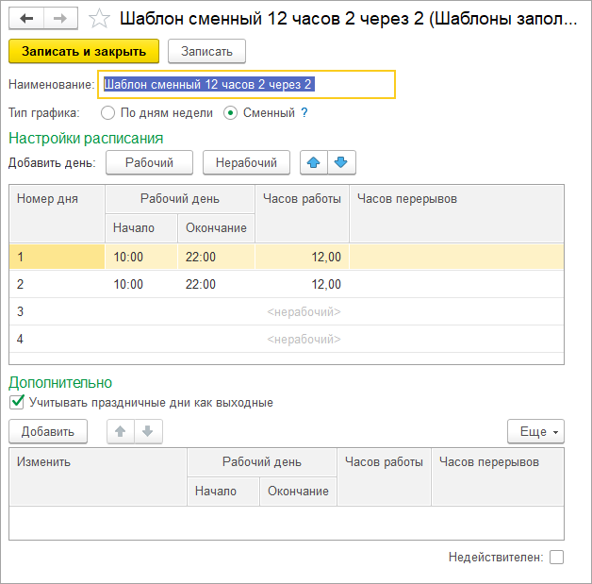
Task: Click Окончание header in schedule table
Action: click(x=216, y=227)
